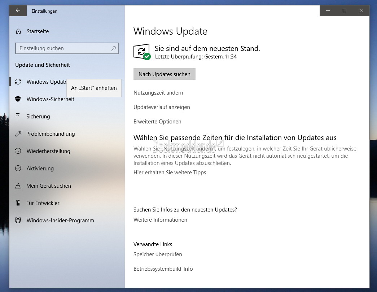Click Speicher überprüfen link
377x292 pixels.
pyautogui.click(x=158, y=254)
